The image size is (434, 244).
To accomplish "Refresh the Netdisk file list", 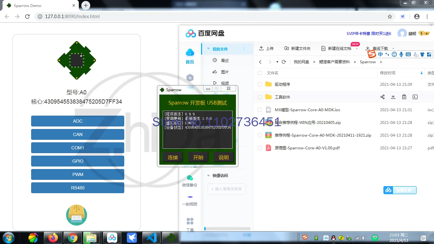I will tap(284, 62).
